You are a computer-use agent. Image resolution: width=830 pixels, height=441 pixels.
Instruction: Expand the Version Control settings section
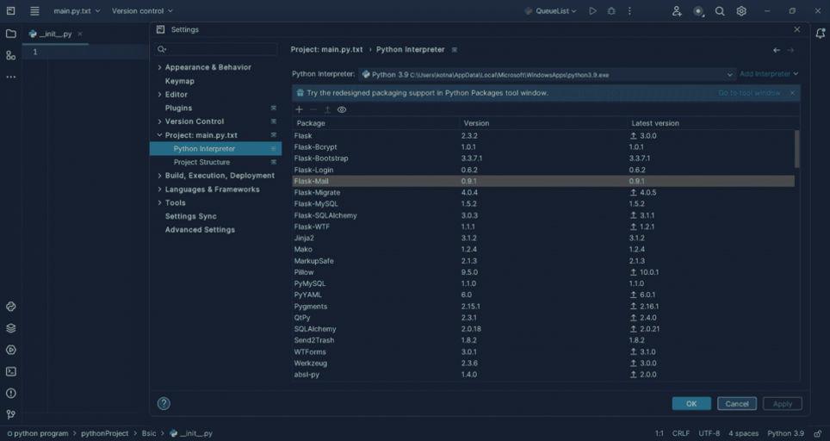point(159,121)
